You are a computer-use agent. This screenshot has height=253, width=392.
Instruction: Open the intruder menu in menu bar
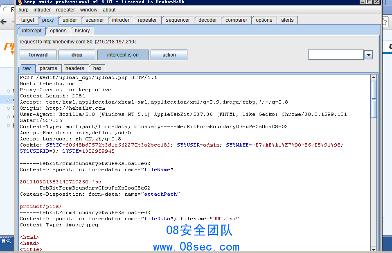42,10
